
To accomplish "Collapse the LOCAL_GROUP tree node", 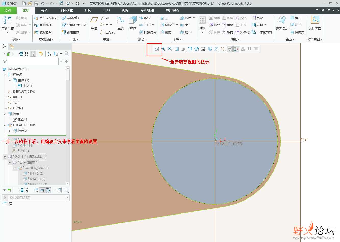I will click(5, 125).
